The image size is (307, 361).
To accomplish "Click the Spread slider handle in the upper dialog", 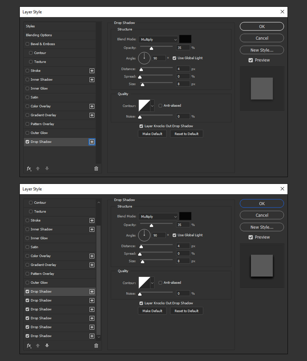I will (x=140, y=77).
